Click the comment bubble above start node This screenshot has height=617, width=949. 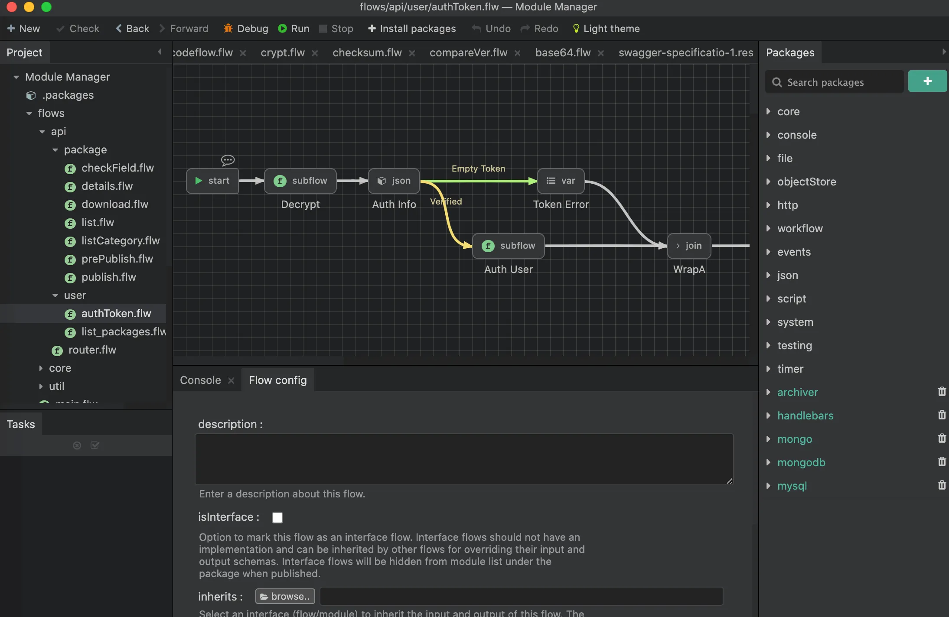[228, 160]
